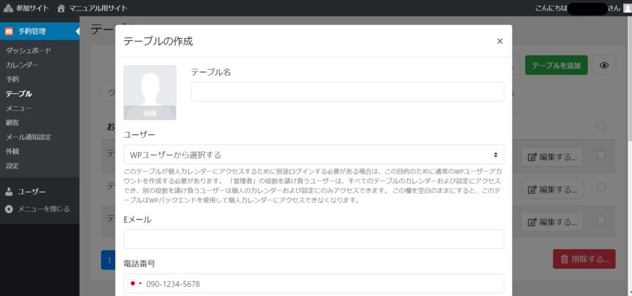Click the マニュアル用サイト home icon
Viewport: 632px width, 296px height.
coord(61,8)
